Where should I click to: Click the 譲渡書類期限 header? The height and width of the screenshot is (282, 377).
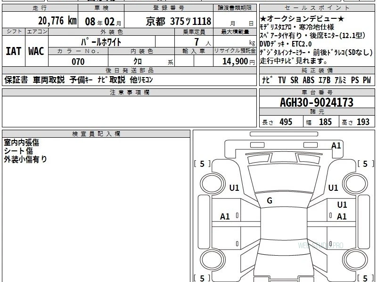tap(235, 8)
